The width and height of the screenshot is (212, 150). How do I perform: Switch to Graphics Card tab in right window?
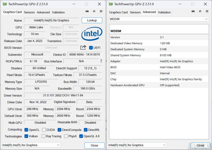point(118,12)
